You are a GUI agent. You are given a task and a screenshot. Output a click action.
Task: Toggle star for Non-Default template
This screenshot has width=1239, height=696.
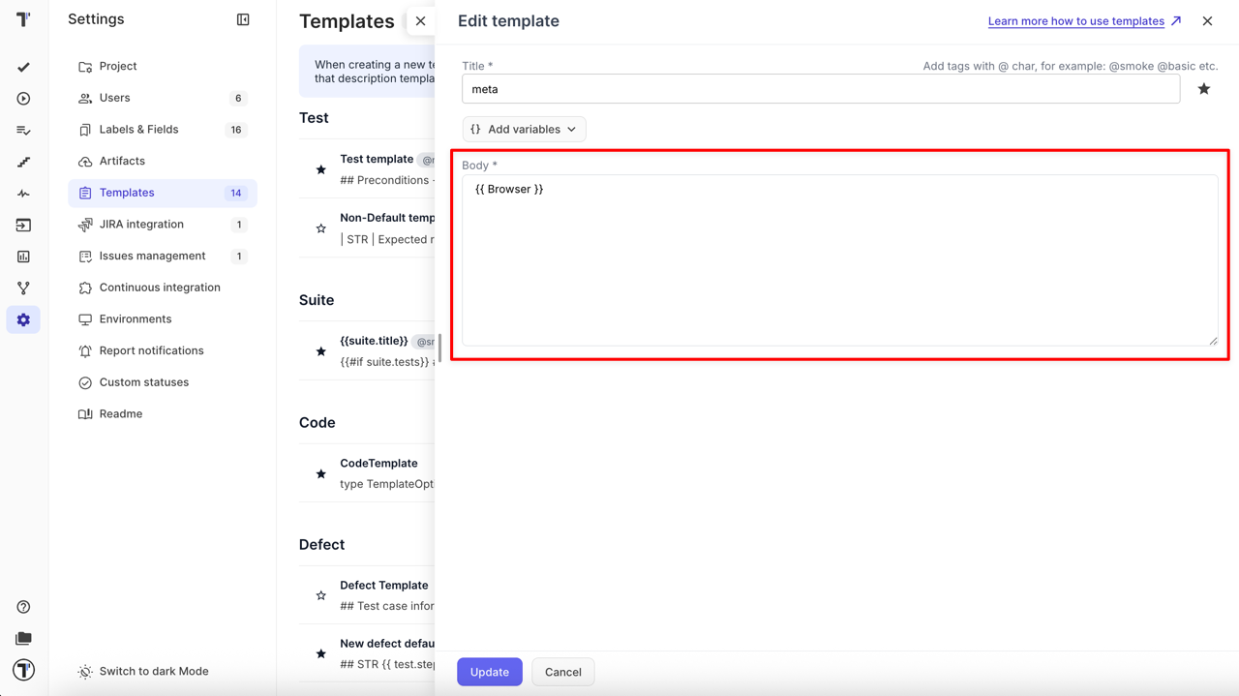[x=321, y=228]
